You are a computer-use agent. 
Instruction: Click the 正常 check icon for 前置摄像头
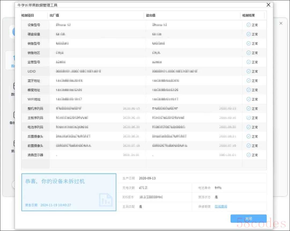(248, 146)
